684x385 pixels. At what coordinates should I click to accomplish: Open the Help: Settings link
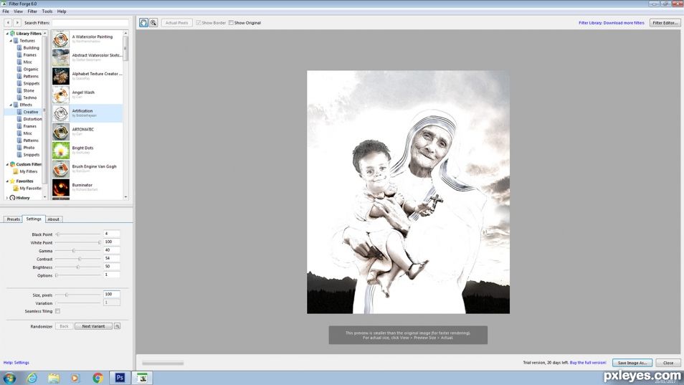coord(16,363)
